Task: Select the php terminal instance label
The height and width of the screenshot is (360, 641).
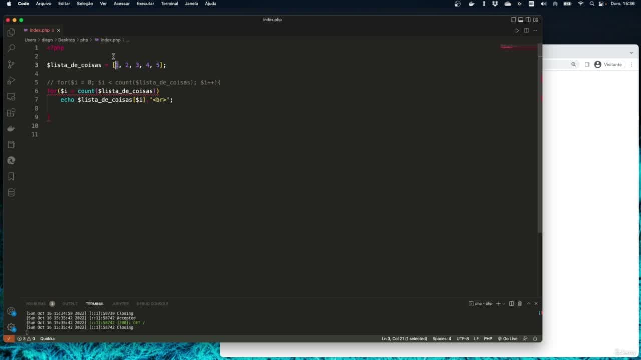Action: (x=481, y=304)
